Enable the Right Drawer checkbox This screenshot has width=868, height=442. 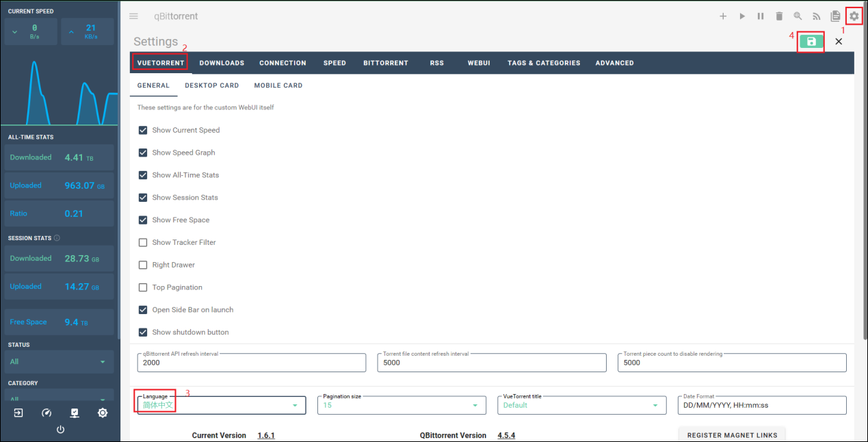[143, 265]
